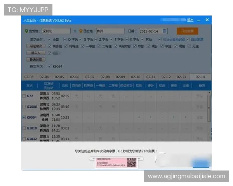Click the 预订 booking cell for G72
233x186 pixels.
tap(200, 96)
